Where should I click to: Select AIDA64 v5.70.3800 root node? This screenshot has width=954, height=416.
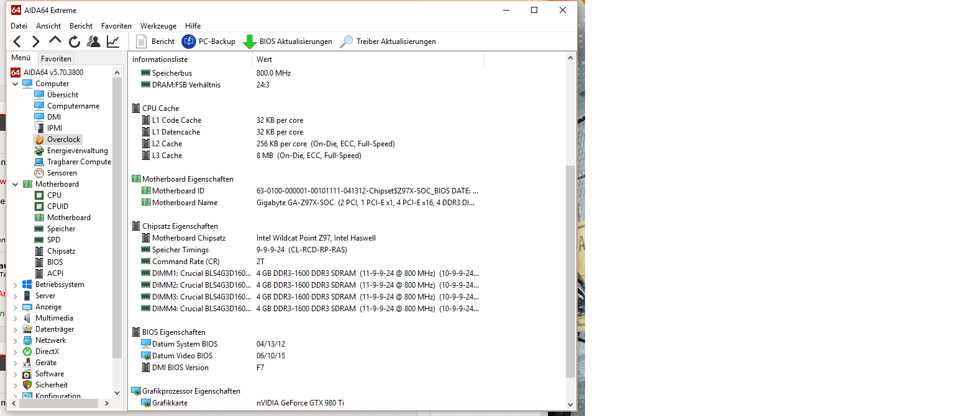tap(47, 73)
